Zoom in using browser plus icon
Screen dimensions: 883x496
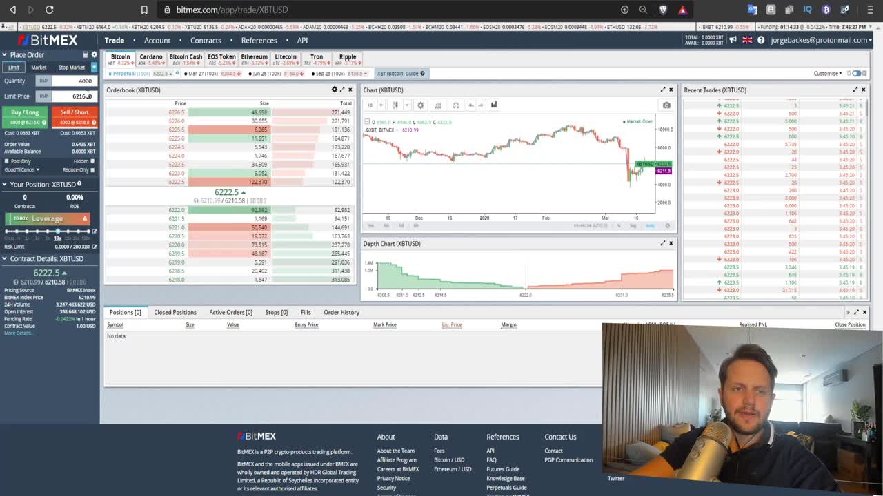(624, 10)
